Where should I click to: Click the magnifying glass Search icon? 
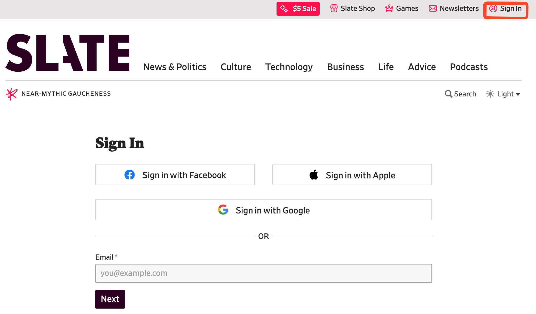pos(448,94)
